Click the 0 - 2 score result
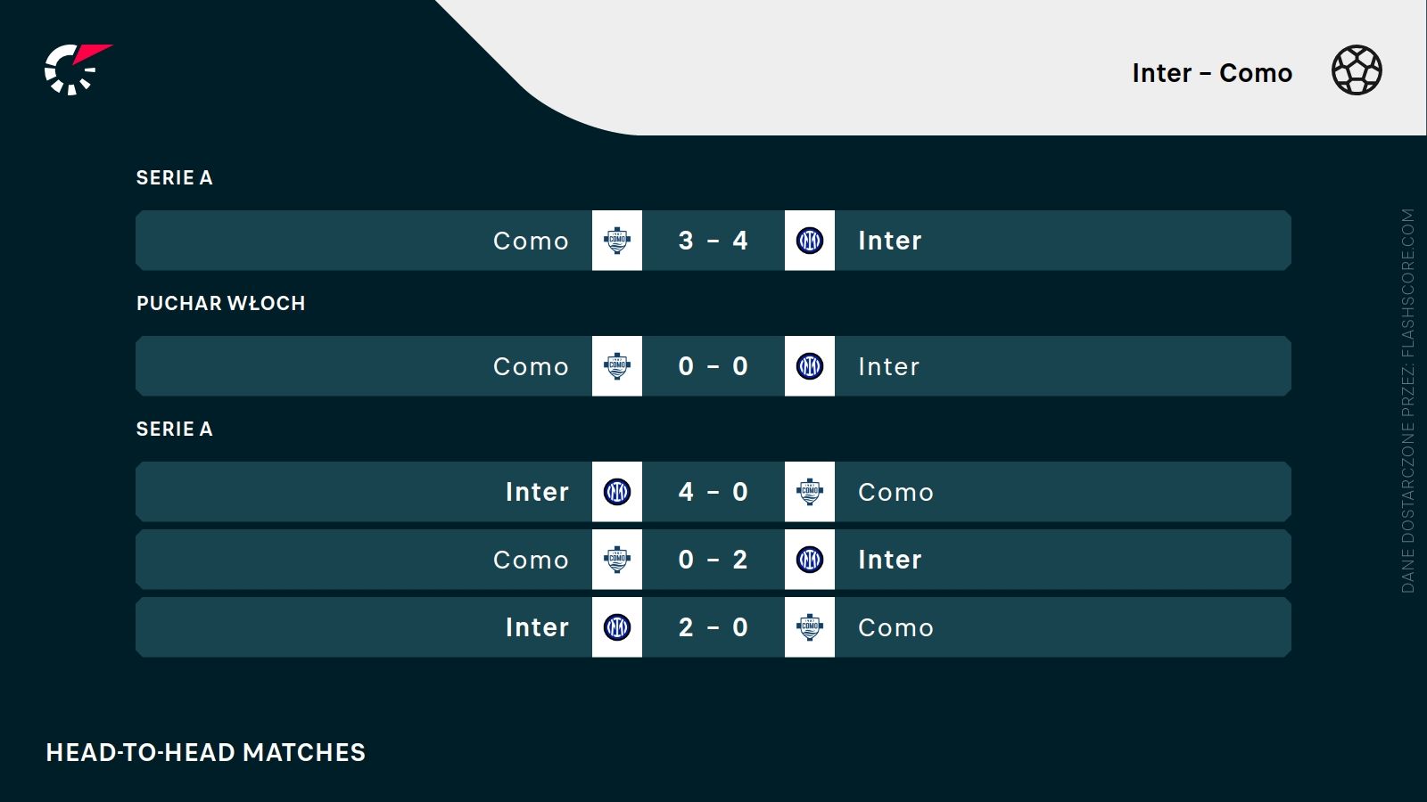1427x802 pixels. click(713, 560)
